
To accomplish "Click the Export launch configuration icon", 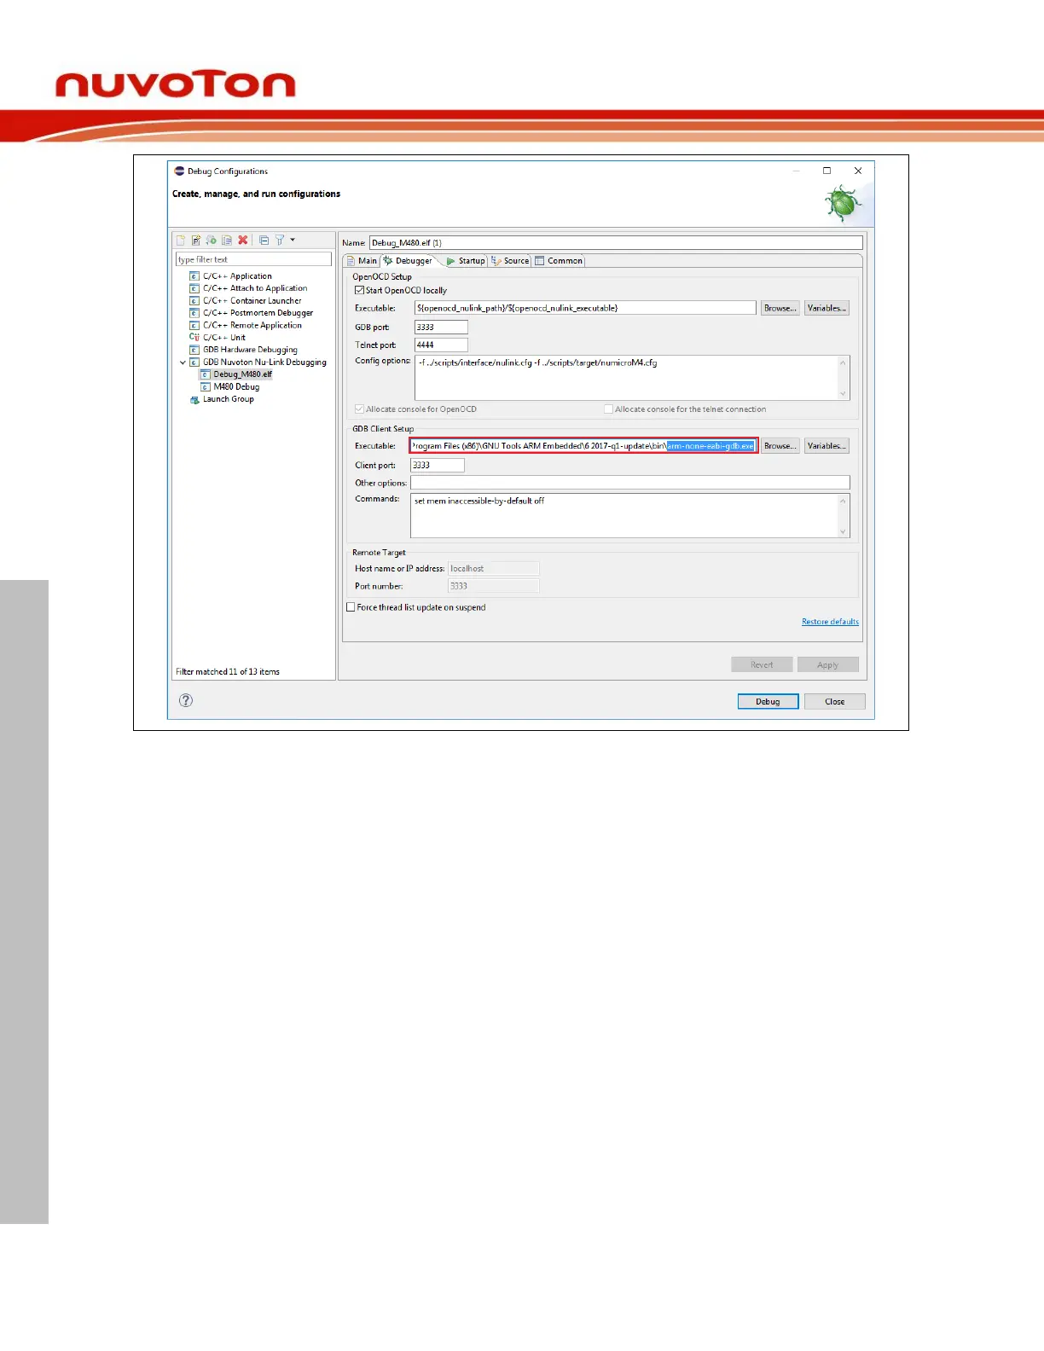I will (x=212, y=241).
